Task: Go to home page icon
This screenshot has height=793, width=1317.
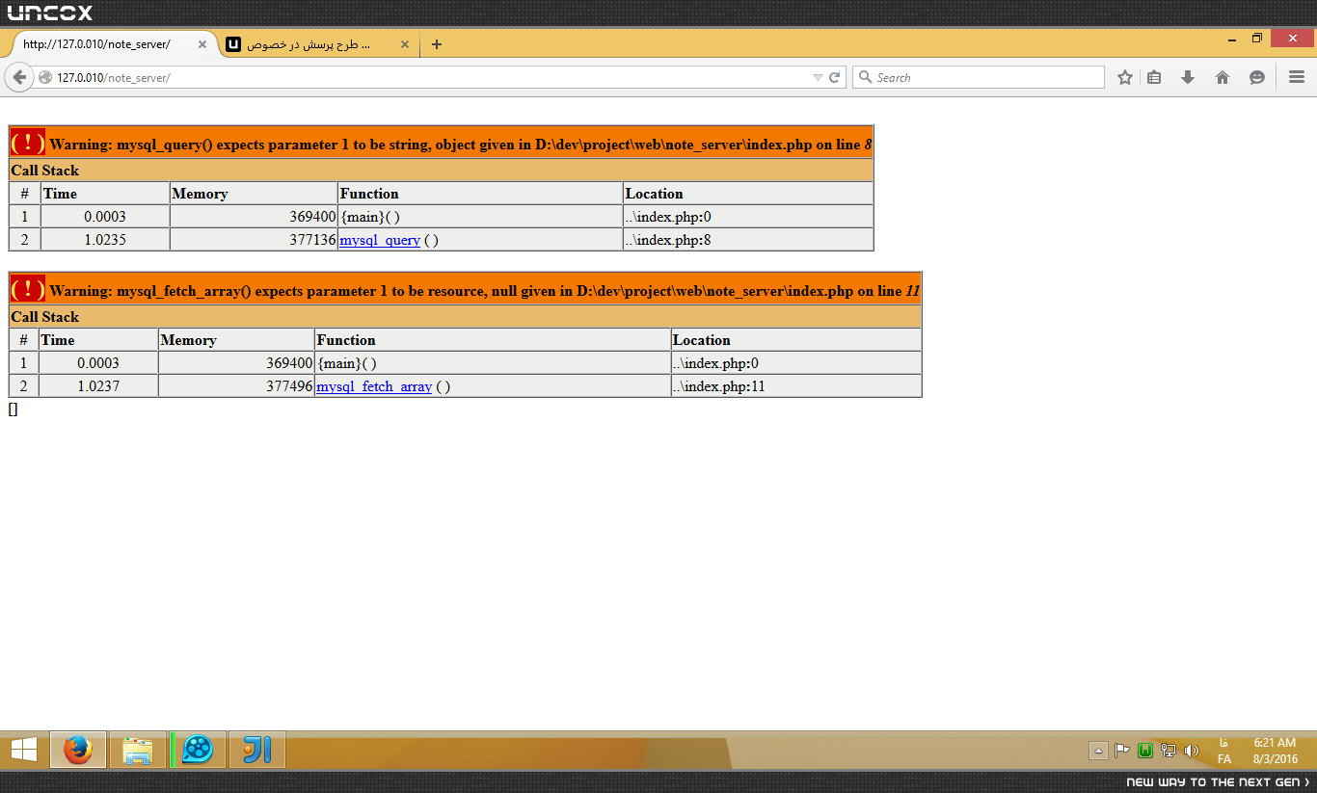Action: (1223, 77)
